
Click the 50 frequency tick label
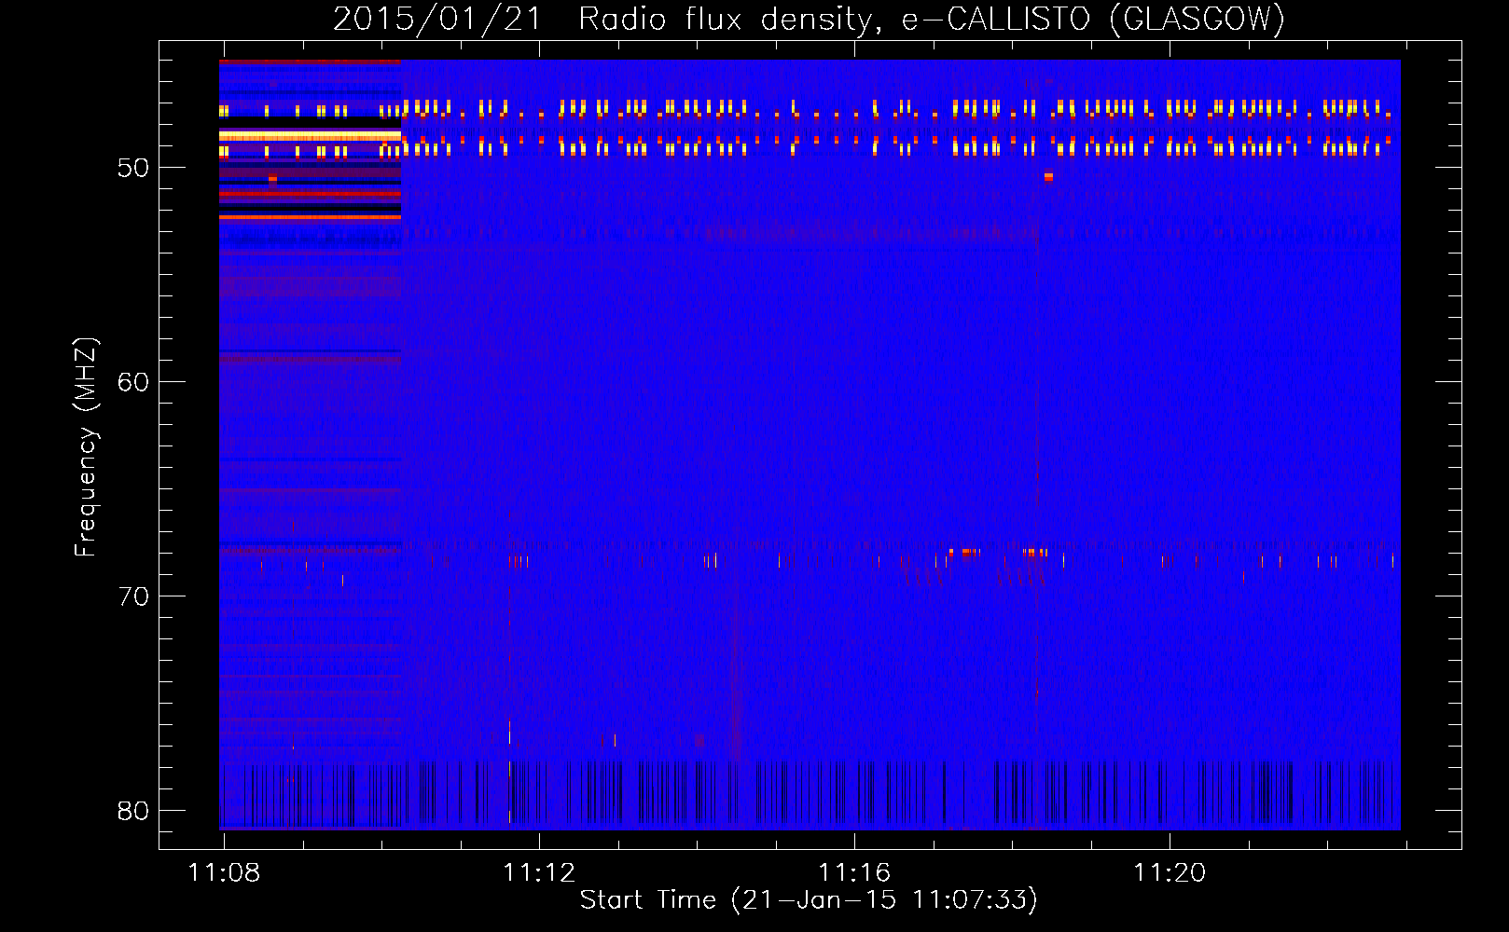pyautogui.click(x=133, y=168)
